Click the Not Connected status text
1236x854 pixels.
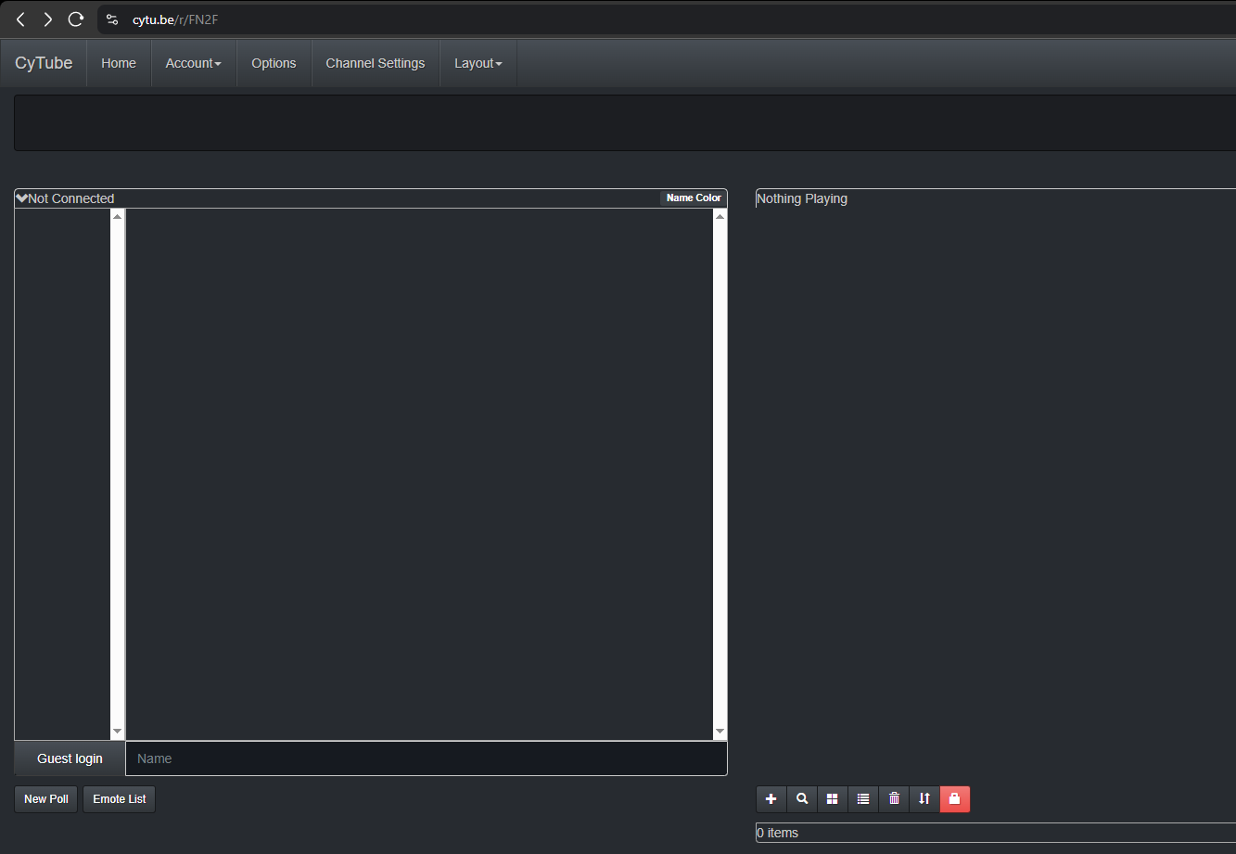coord(71,198)
